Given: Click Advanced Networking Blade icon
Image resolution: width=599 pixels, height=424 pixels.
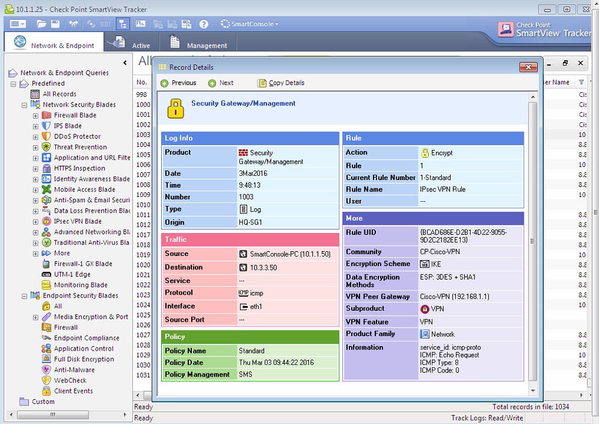Looking at the screenshot, I should pyautogui.click(x=46, y=232).
